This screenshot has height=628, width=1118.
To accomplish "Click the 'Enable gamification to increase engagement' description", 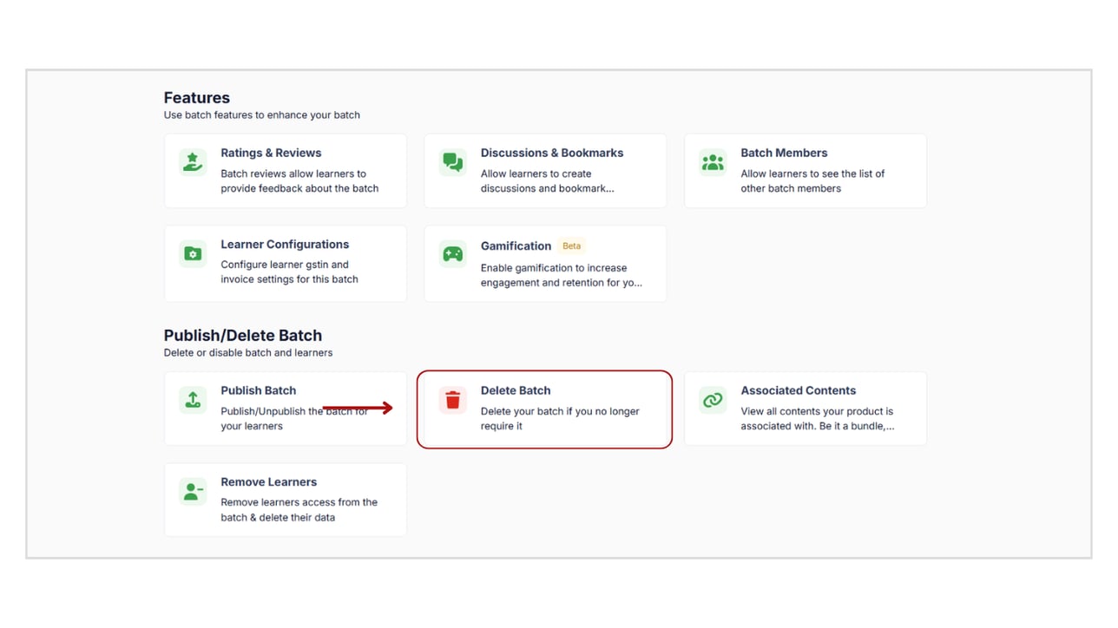I will coord(562,276).
